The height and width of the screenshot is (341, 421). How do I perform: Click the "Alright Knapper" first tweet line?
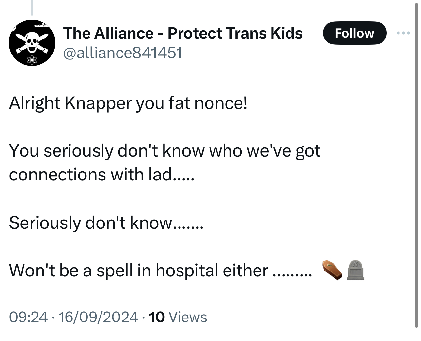pos(128,103)
